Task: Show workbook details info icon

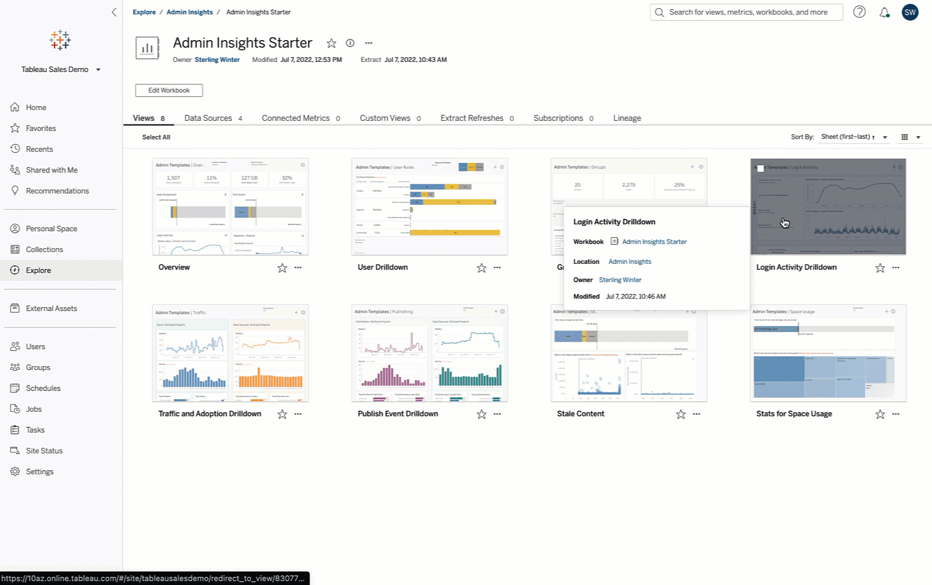Action: pyautogui.click(x=350, y=43)
